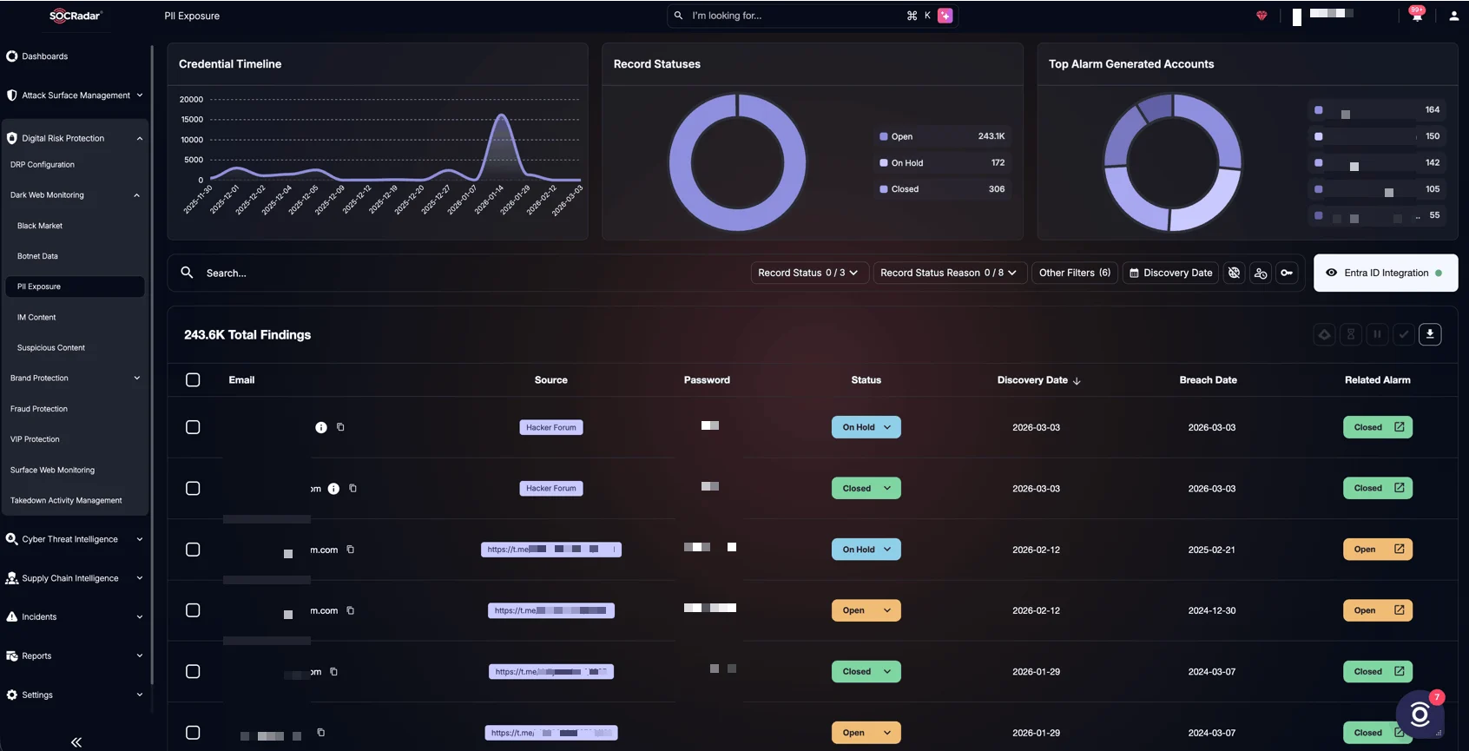
Task: Click the Open legend swatch in Record Statuses
Action: coord(884,136)
